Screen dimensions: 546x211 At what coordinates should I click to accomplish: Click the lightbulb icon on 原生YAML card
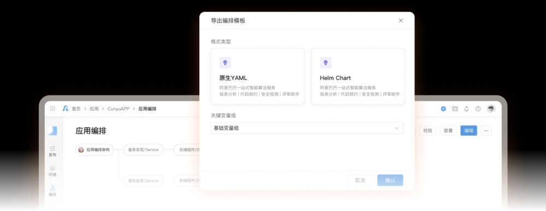click(x=225, y=63)
